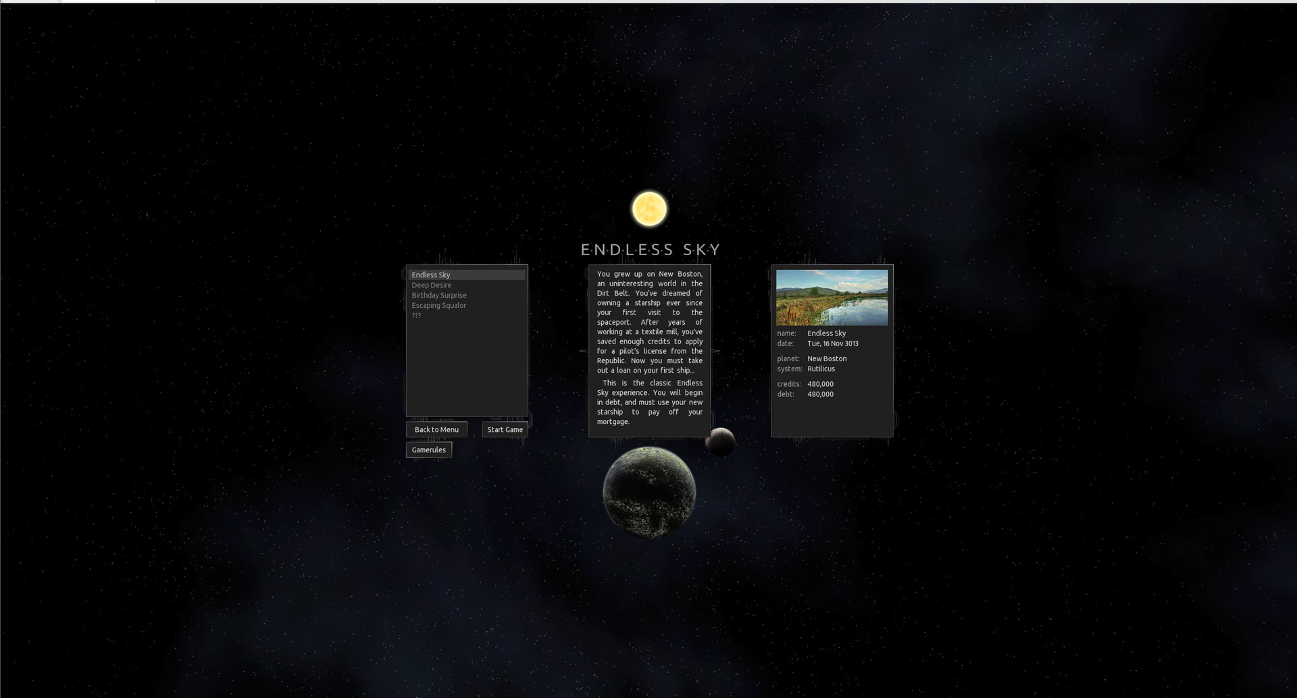
Task: Click the ENDLESS SKY title logo text
Action: point(650,250)
